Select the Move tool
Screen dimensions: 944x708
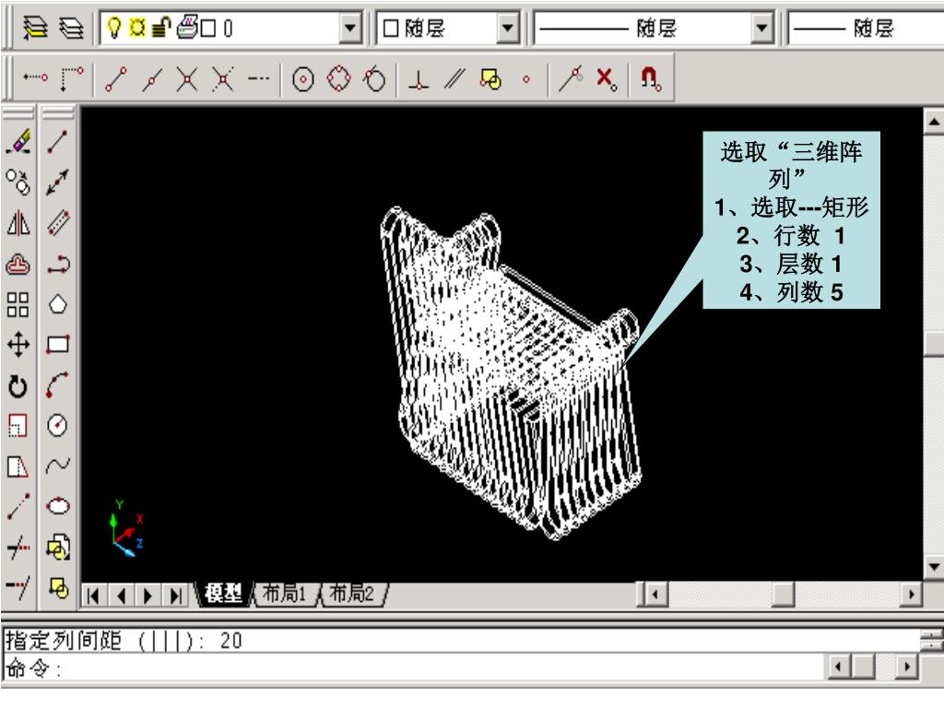(x=18, y=345)
